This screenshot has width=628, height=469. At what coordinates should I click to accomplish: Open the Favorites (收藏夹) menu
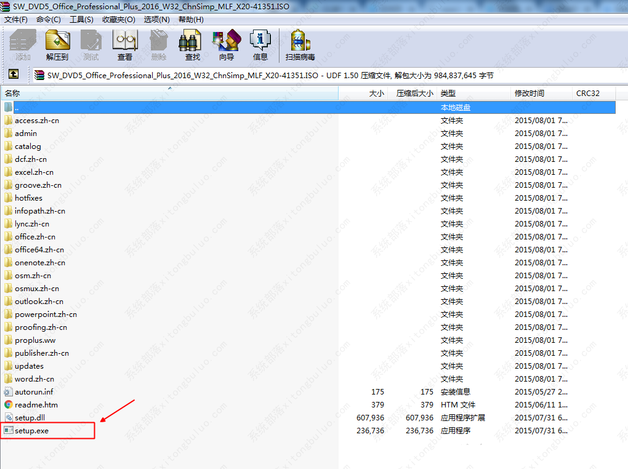(119, 20)
